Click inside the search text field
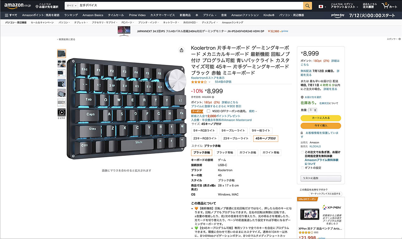 (x=191, y=6)
